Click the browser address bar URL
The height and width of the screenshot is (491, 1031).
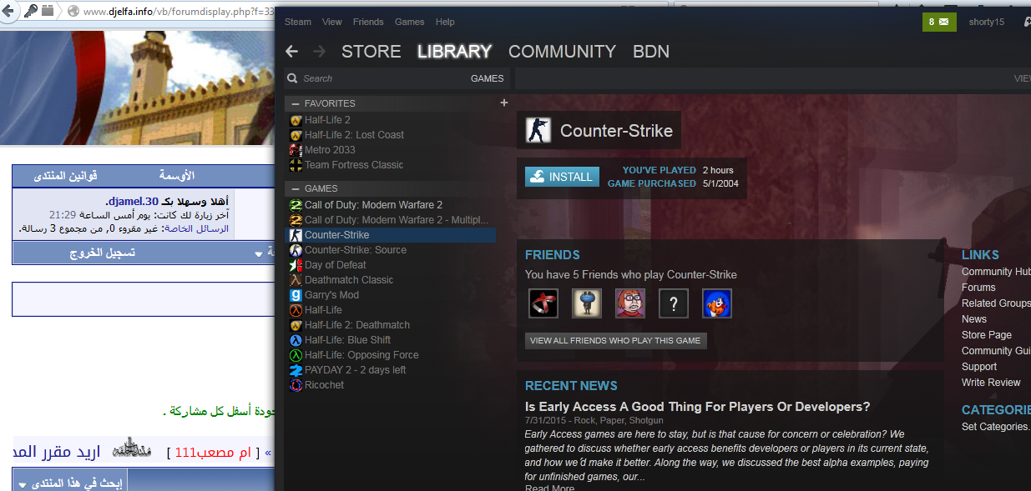point(179,11)
